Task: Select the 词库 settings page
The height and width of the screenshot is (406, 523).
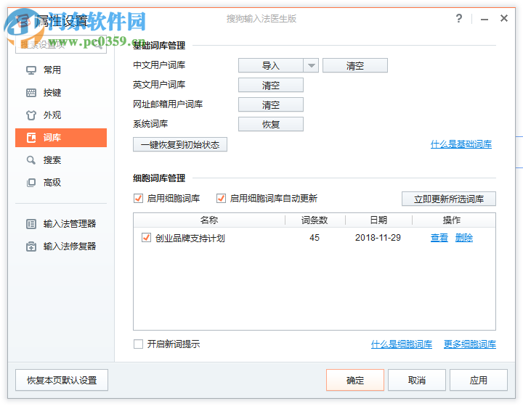Action: click(x=61, y=138)
